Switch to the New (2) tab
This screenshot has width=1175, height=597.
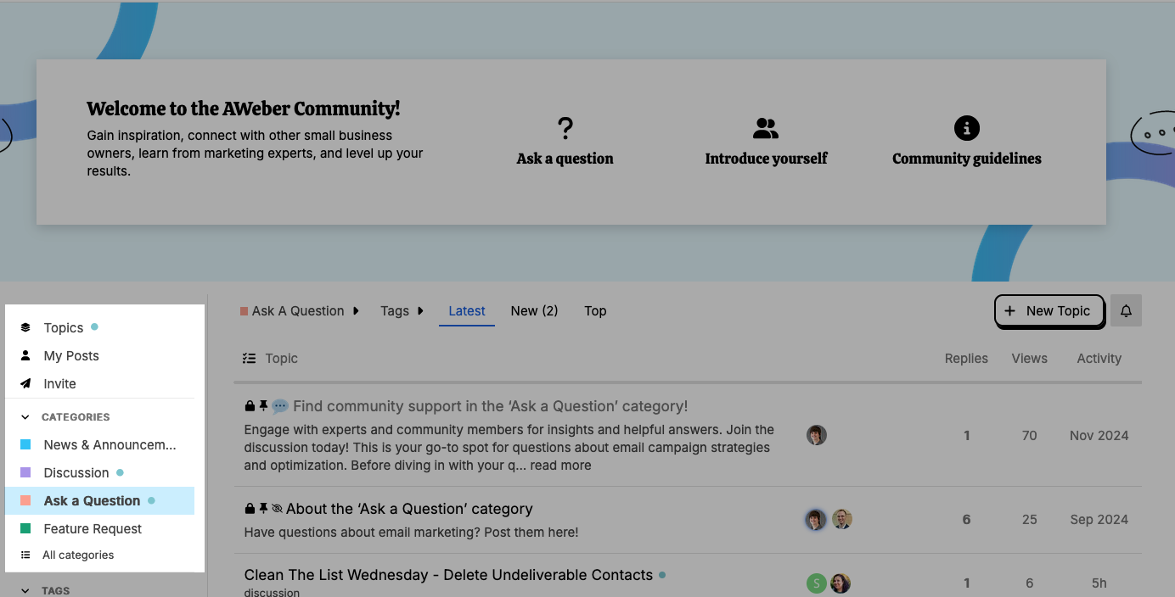(534, 310)
